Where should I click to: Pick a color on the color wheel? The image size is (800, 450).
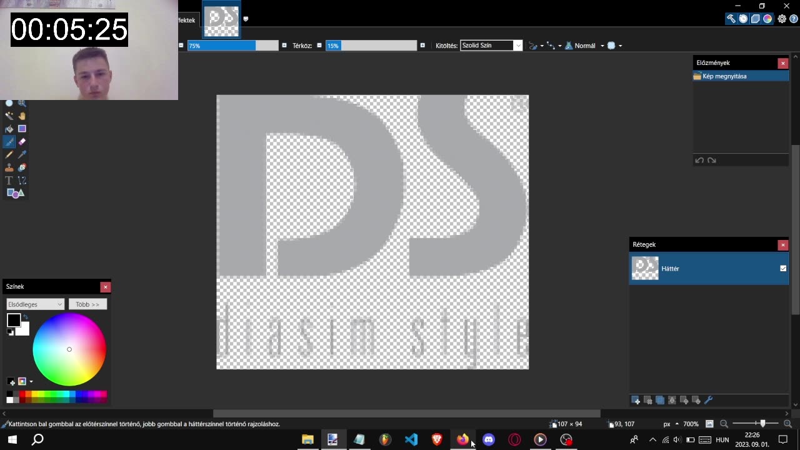point(69,349)
